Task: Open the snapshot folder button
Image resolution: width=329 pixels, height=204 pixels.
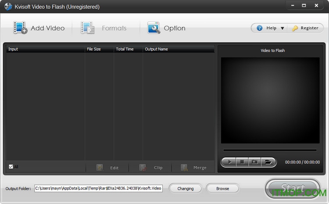Action: 268,162
